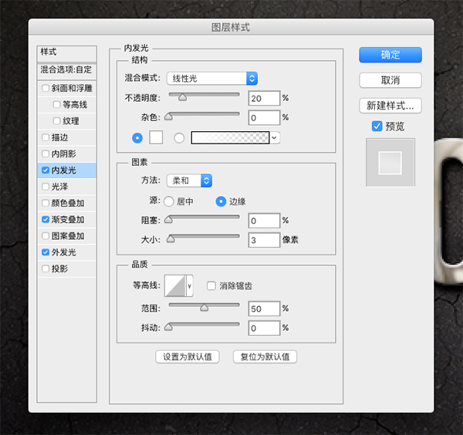
Task: Toggle the 预览 preview checkbox
Action: [377, 126]
